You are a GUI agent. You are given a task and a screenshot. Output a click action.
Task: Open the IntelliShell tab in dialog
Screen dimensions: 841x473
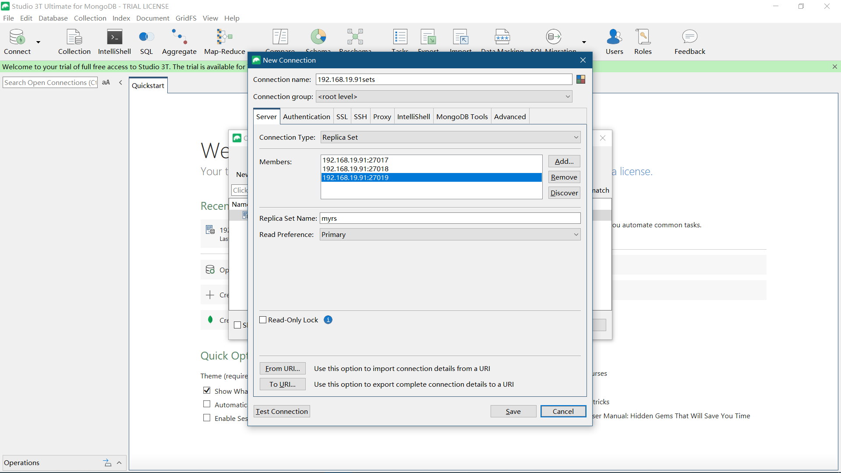413,116
